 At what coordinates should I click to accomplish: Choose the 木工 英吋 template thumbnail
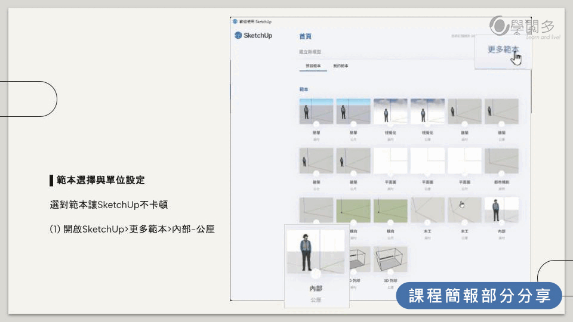pos(427,210)
